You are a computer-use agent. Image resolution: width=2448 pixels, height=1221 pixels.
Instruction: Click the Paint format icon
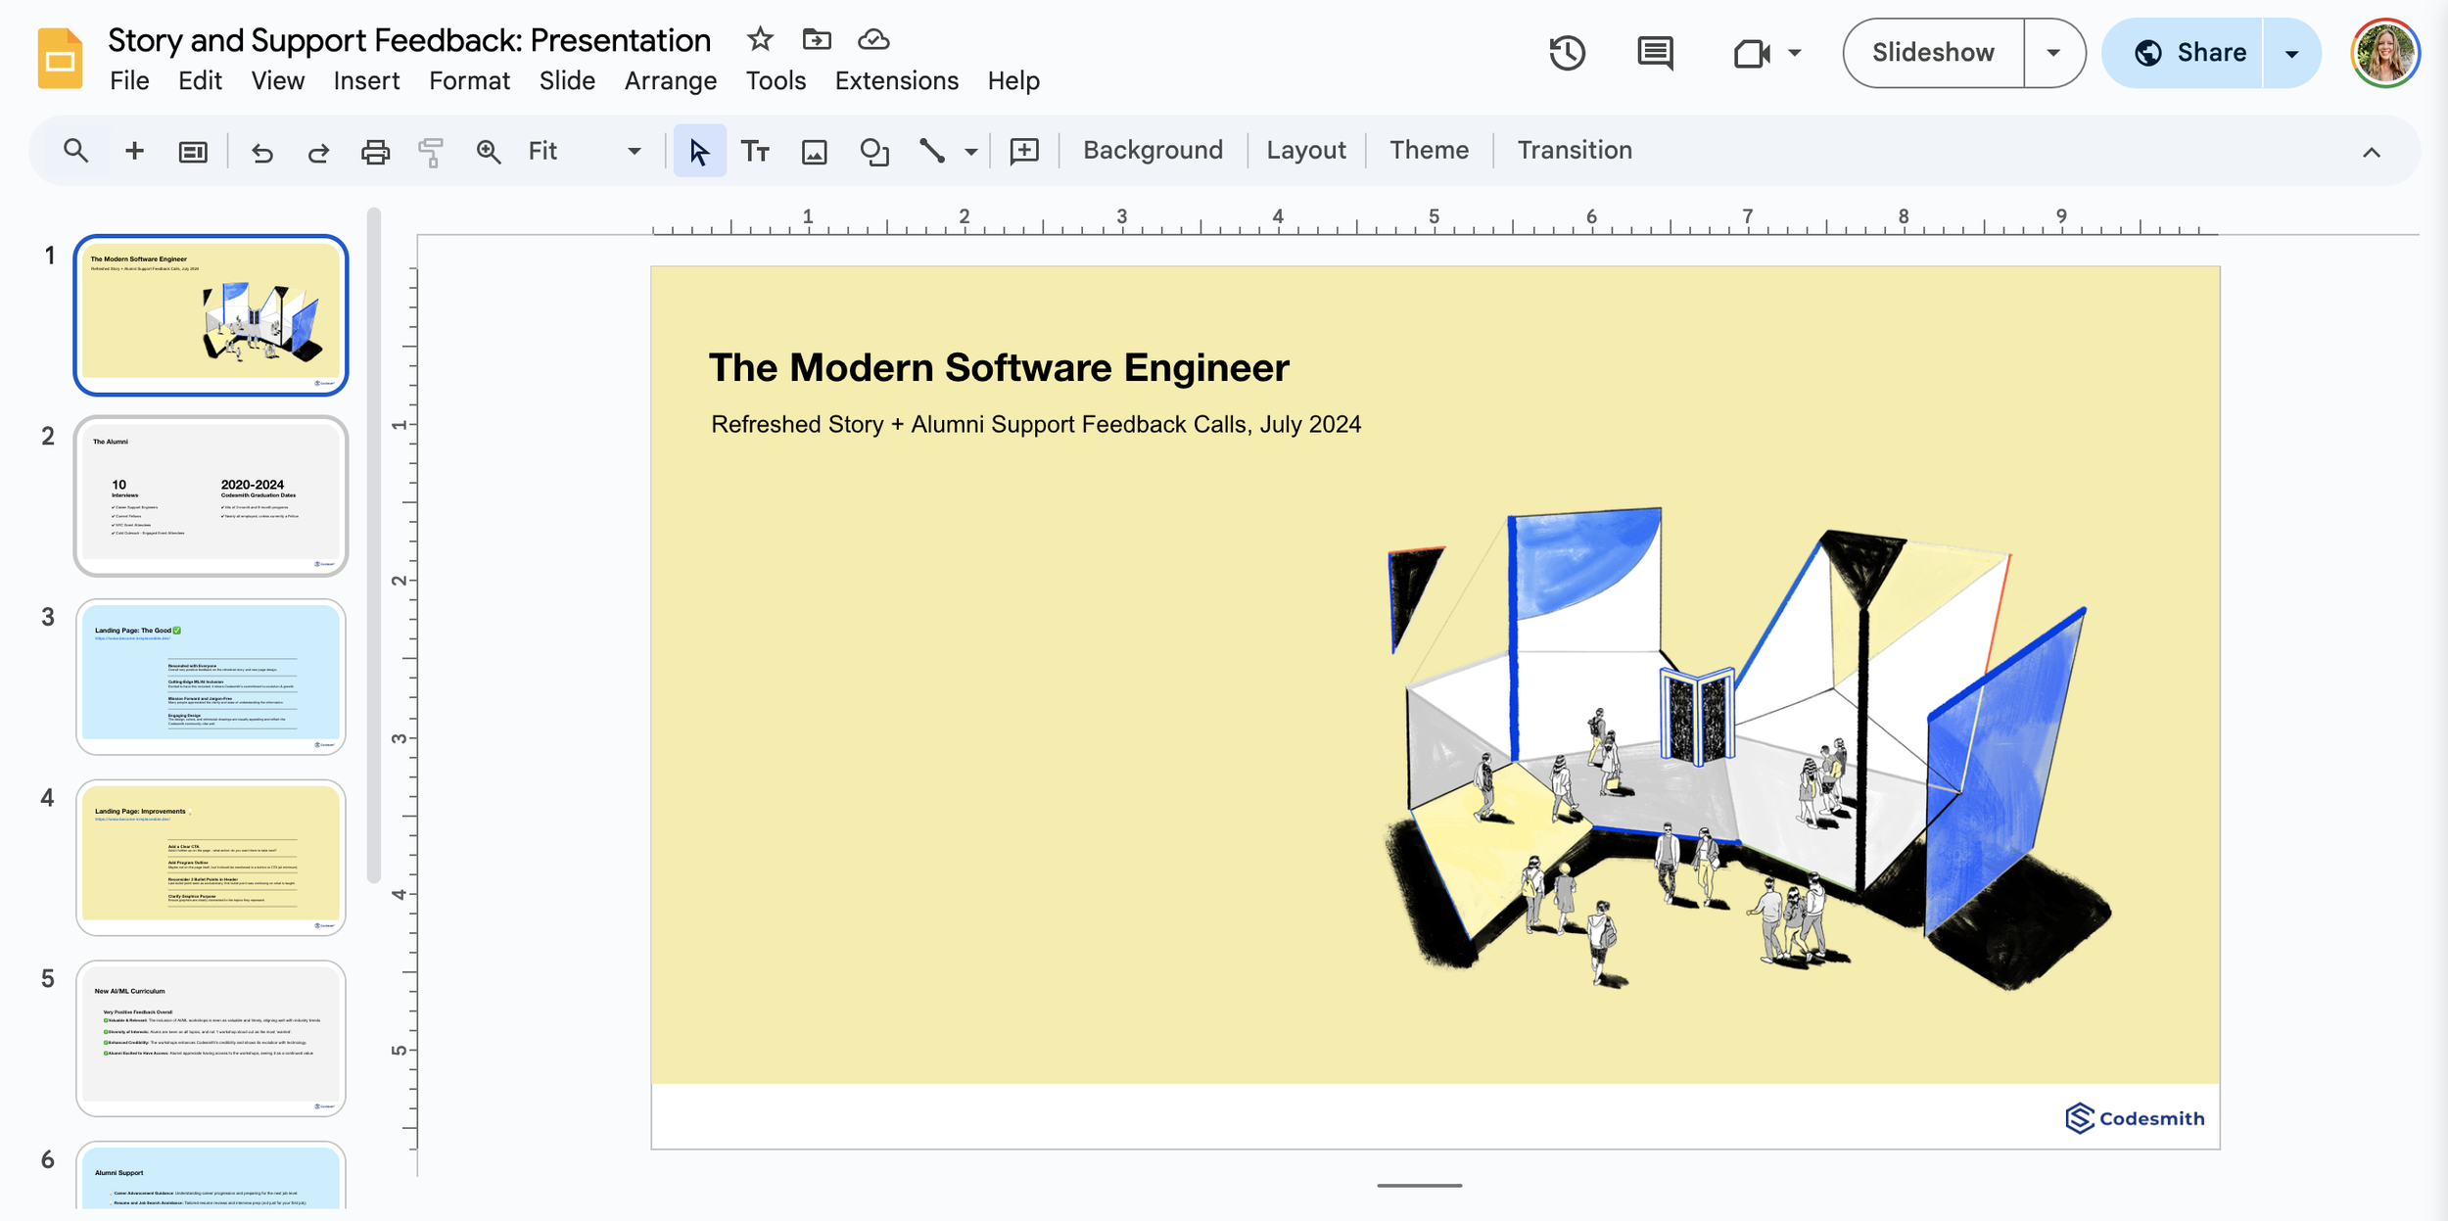click(x=431, y=151)
